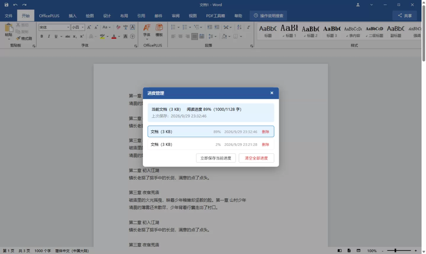
Task: Open the ribbon display options chevron in title bar
Action: click(x=372, y=5)
